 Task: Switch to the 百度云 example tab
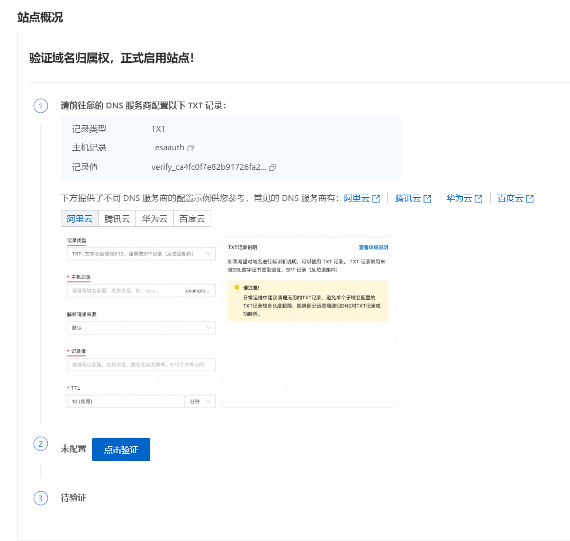(192, 218)
